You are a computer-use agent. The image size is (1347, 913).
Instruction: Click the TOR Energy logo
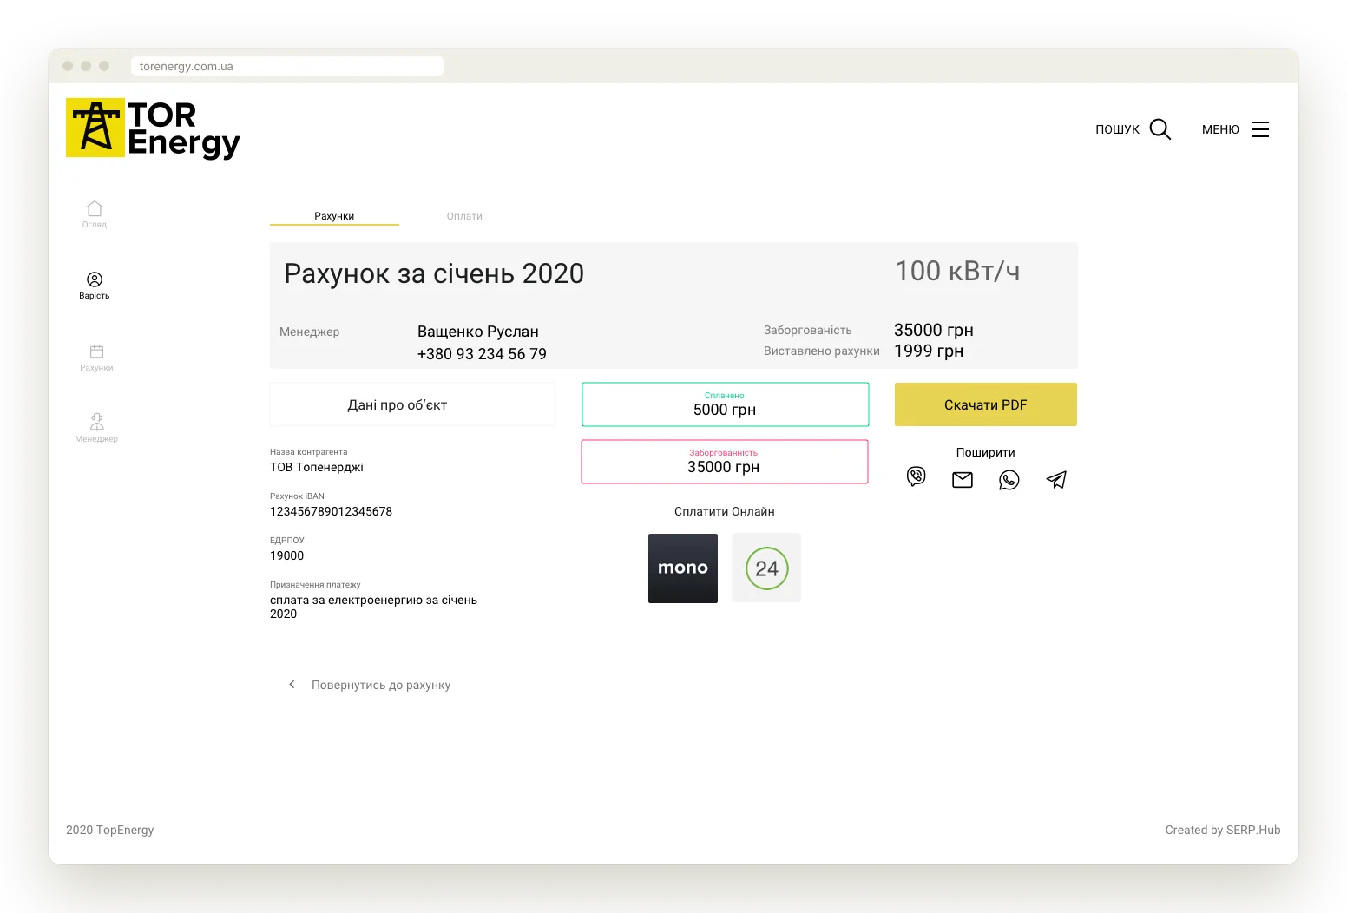(x=153, y=128)
